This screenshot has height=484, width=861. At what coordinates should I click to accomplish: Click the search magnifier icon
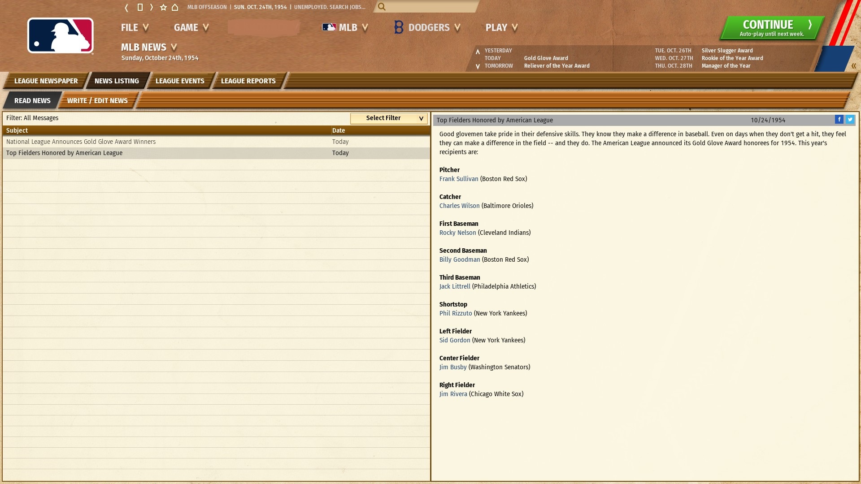382,7
